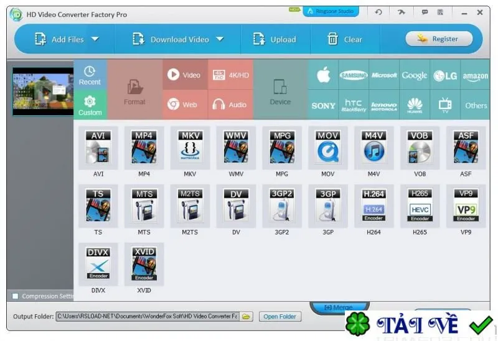Open HTC BlackBerry presets
The height and width of the screenshot is (341, 498).
pos(354,105)
